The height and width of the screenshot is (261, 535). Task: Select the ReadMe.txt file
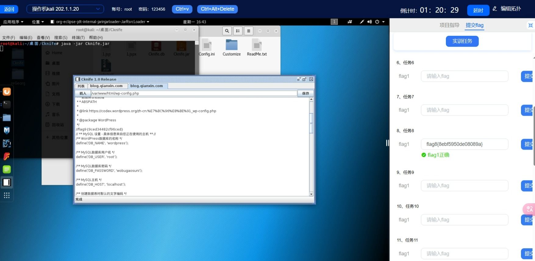tap(257, 48)
